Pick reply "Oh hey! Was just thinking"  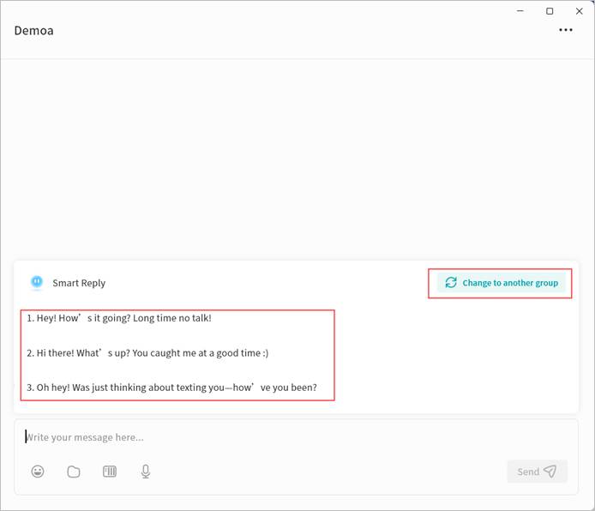coord(171,388)
